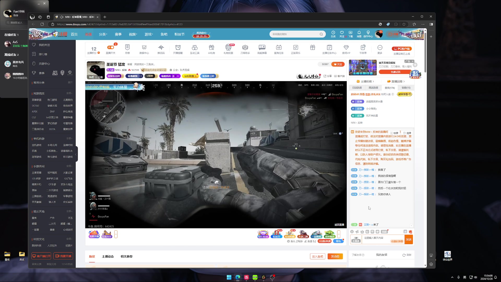
Task: Open Windows Start button
Action: pos(229,277)
